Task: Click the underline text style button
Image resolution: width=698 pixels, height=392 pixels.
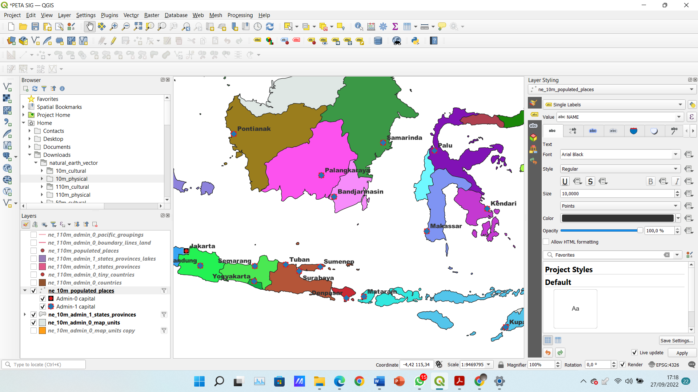Action: click(x=565, y=181)
